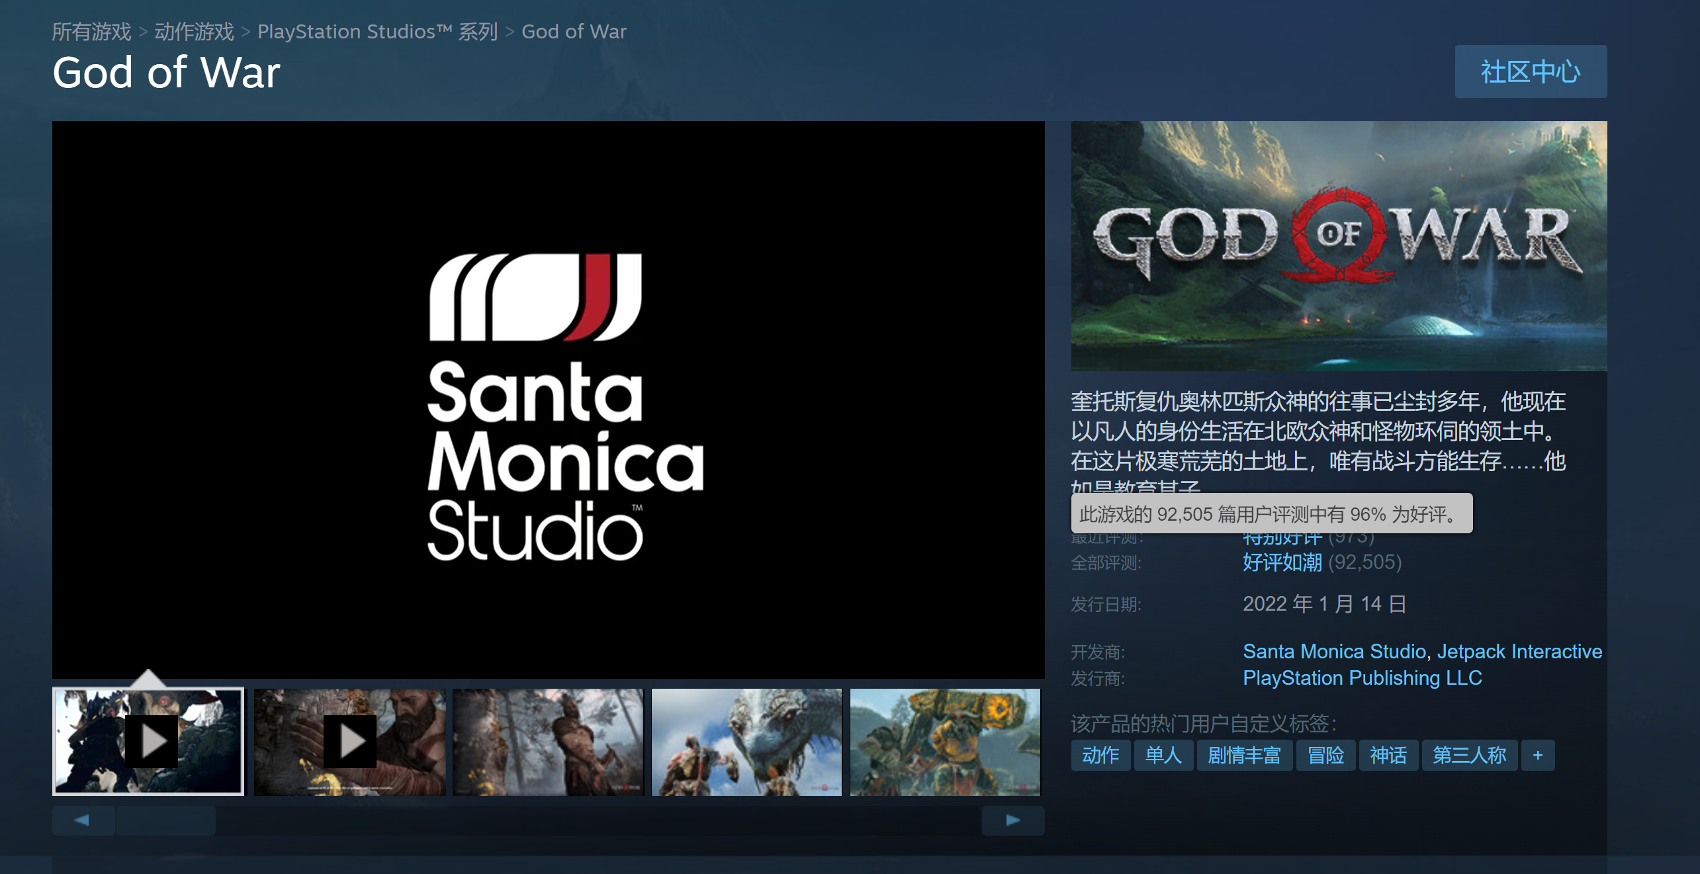Screen dimensions: 1700x874
Task: Click the 第三人称 tag
Action: (x=1469, y=755)
